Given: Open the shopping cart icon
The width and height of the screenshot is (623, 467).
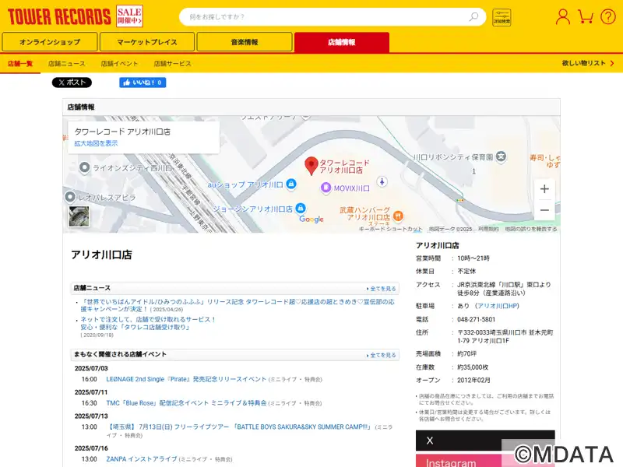Looking at the screenshot, I should pyautogui.click(x=586, y=16).
